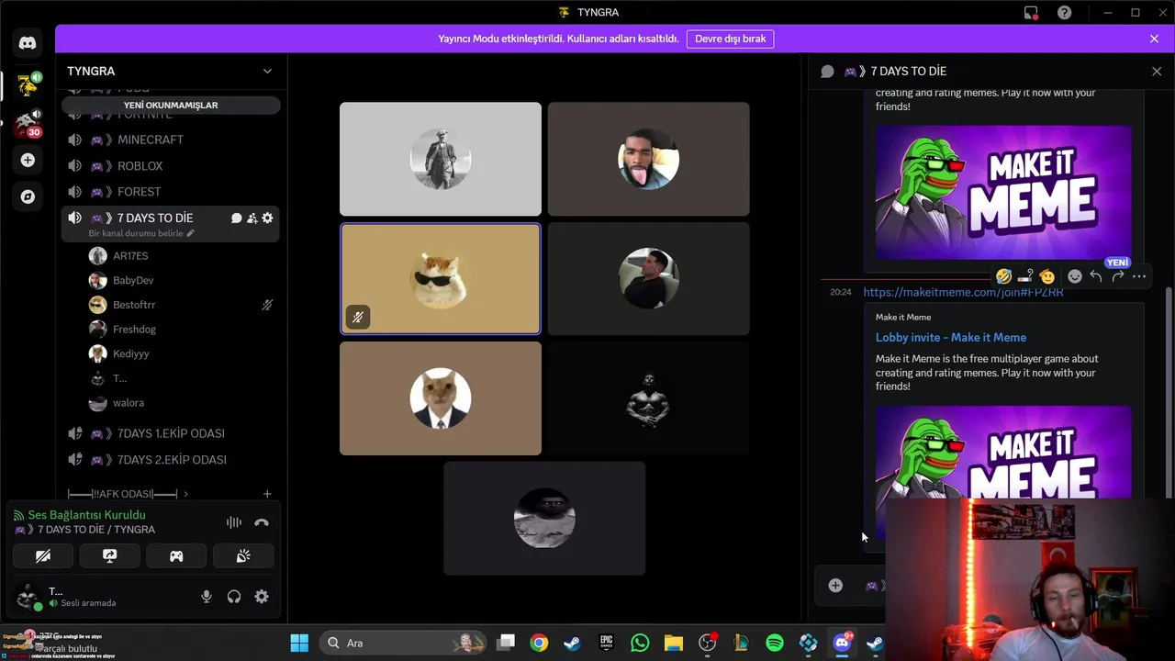
Task: Select user Freshdog in voice list
Action: [134, 329]
